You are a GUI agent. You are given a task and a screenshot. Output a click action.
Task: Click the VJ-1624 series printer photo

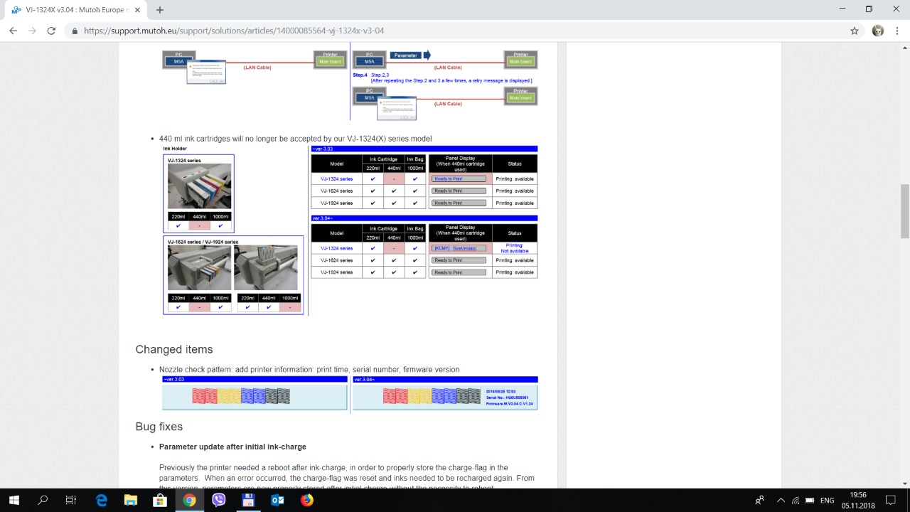coord(199,267)
